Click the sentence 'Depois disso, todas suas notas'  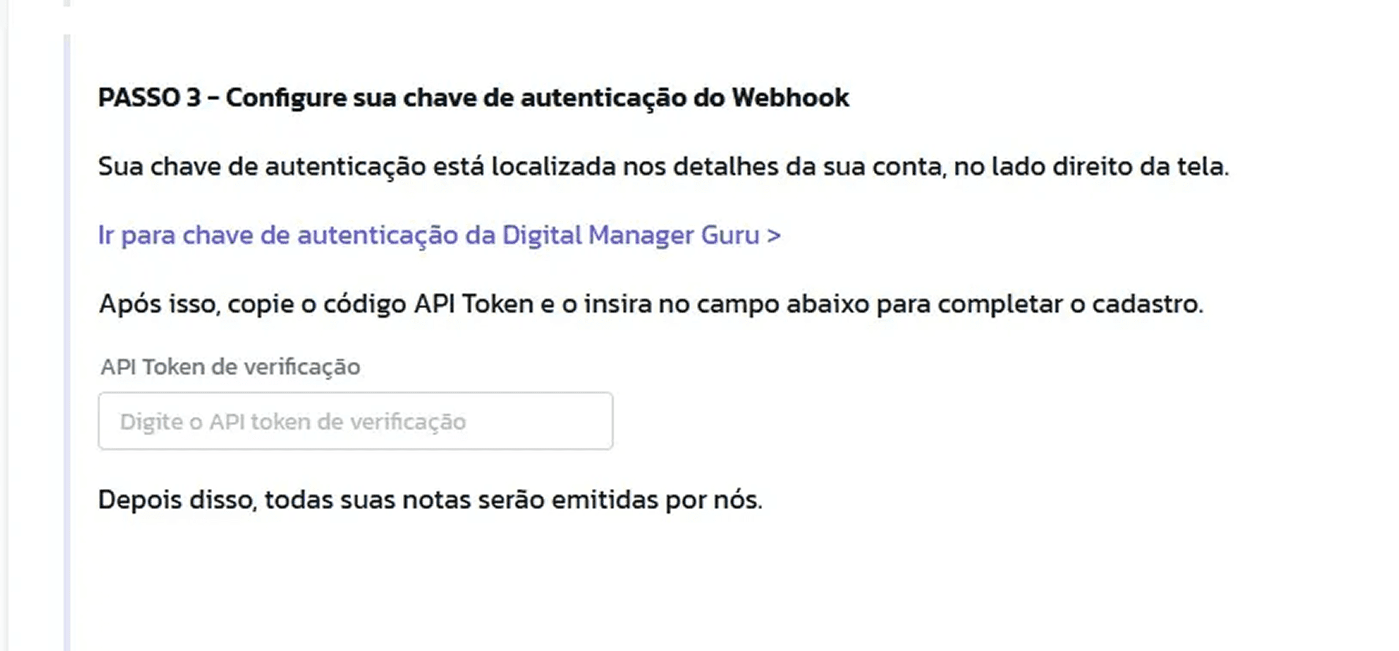coord(430,499)
